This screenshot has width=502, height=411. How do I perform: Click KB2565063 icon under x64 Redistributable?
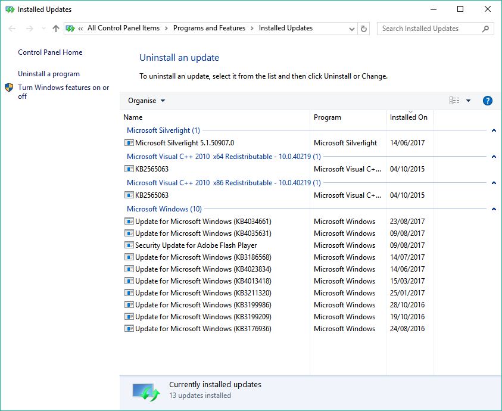coord(129,169)
